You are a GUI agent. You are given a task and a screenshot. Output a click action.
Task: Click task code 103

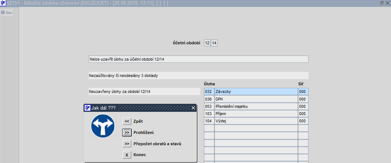tap(209, 114)
